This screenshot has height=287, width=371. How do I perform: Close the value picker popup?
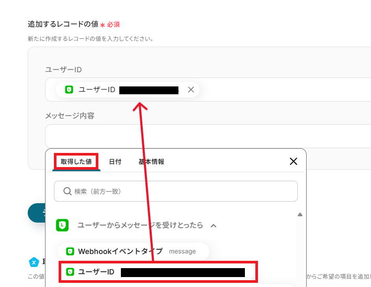[294, 161]
